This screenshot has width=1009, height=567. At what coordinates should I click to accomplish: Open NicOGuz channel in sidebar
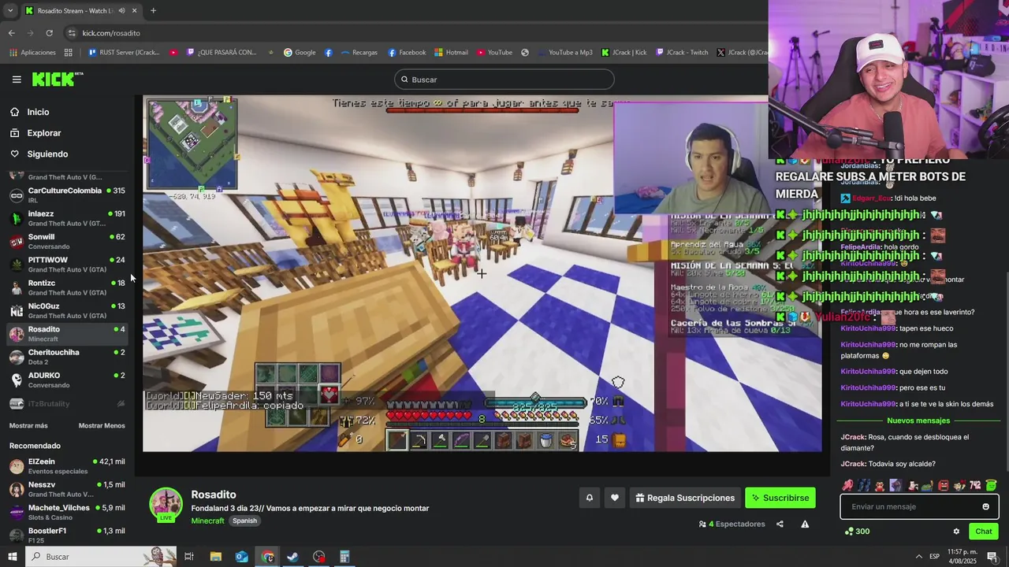(x=67, y=310)
